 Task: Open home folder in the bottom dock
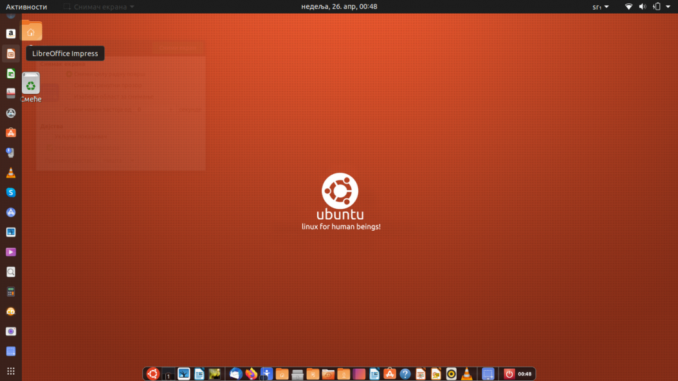[282, 374]
